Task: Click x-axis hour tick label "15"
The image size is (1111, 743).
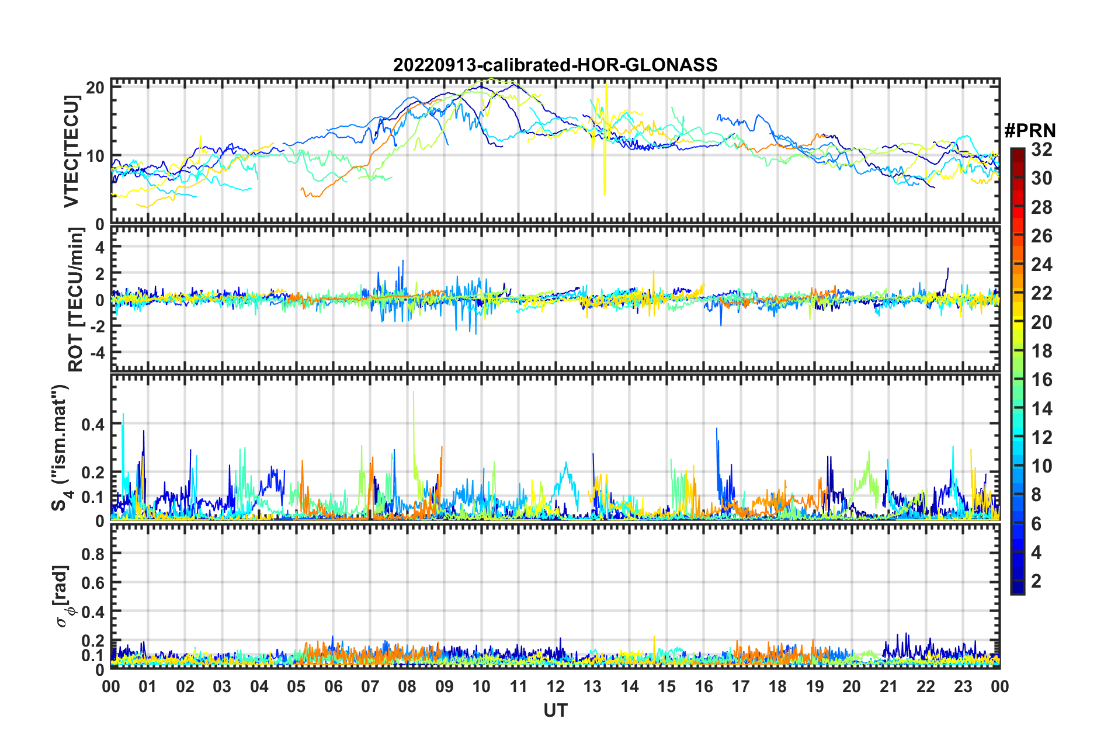Action: [x=666, y=686]
